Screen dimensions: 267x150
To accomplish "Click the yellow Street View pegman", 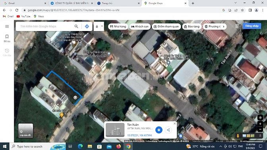I will (238, 136).
